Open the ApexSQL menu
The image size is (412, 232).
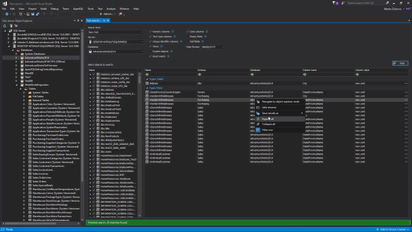pos(78,8)
